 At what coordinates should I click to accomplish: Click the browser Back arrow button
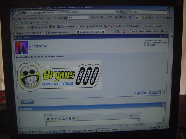point(12,14)
